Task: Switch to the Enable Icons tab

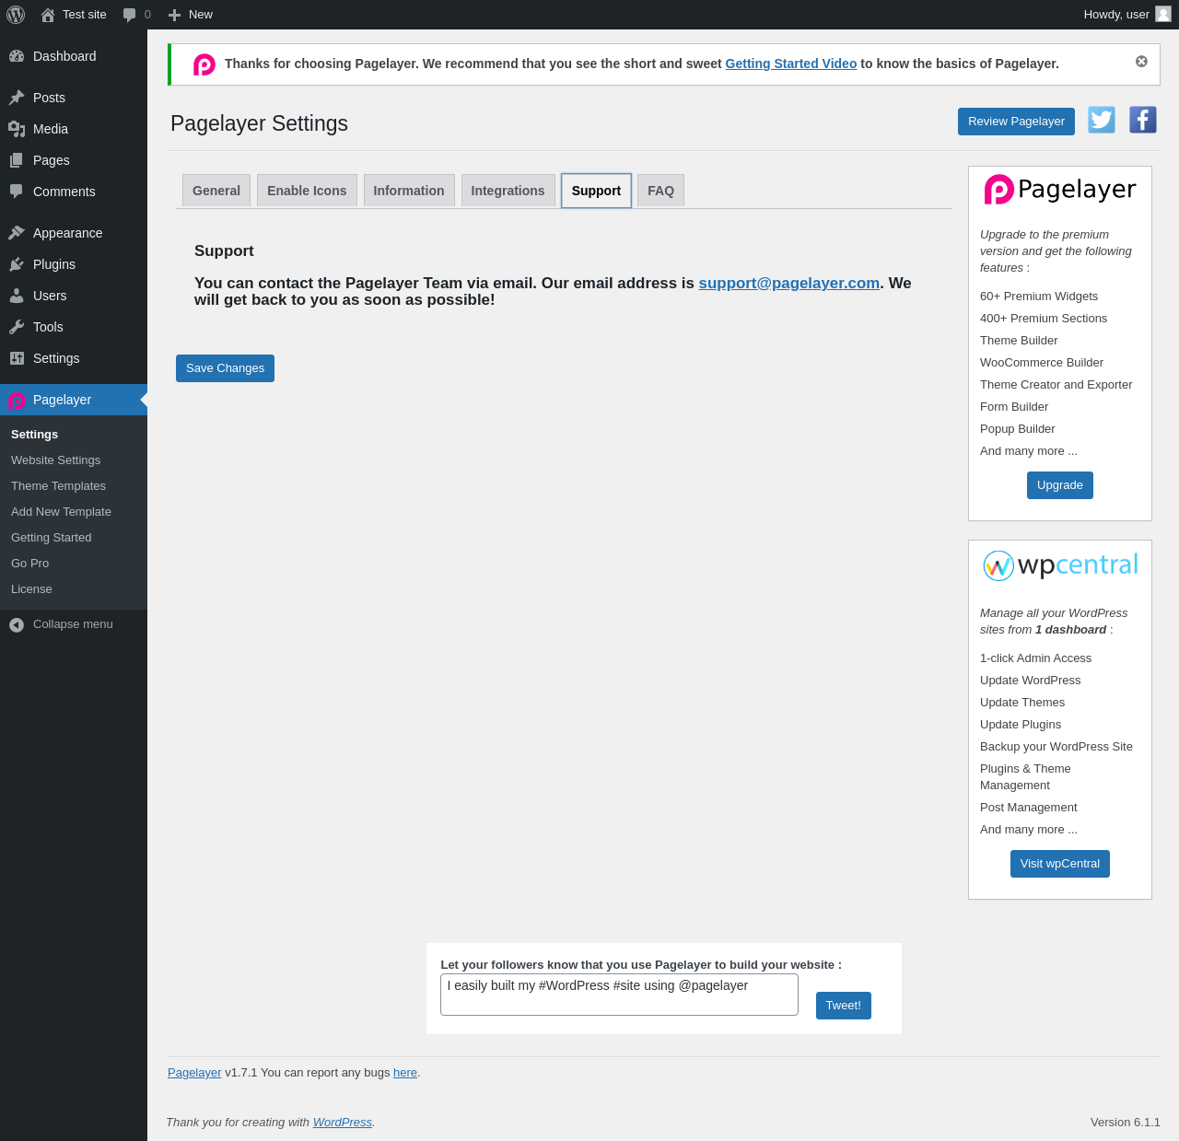Action: coord(307,191)
